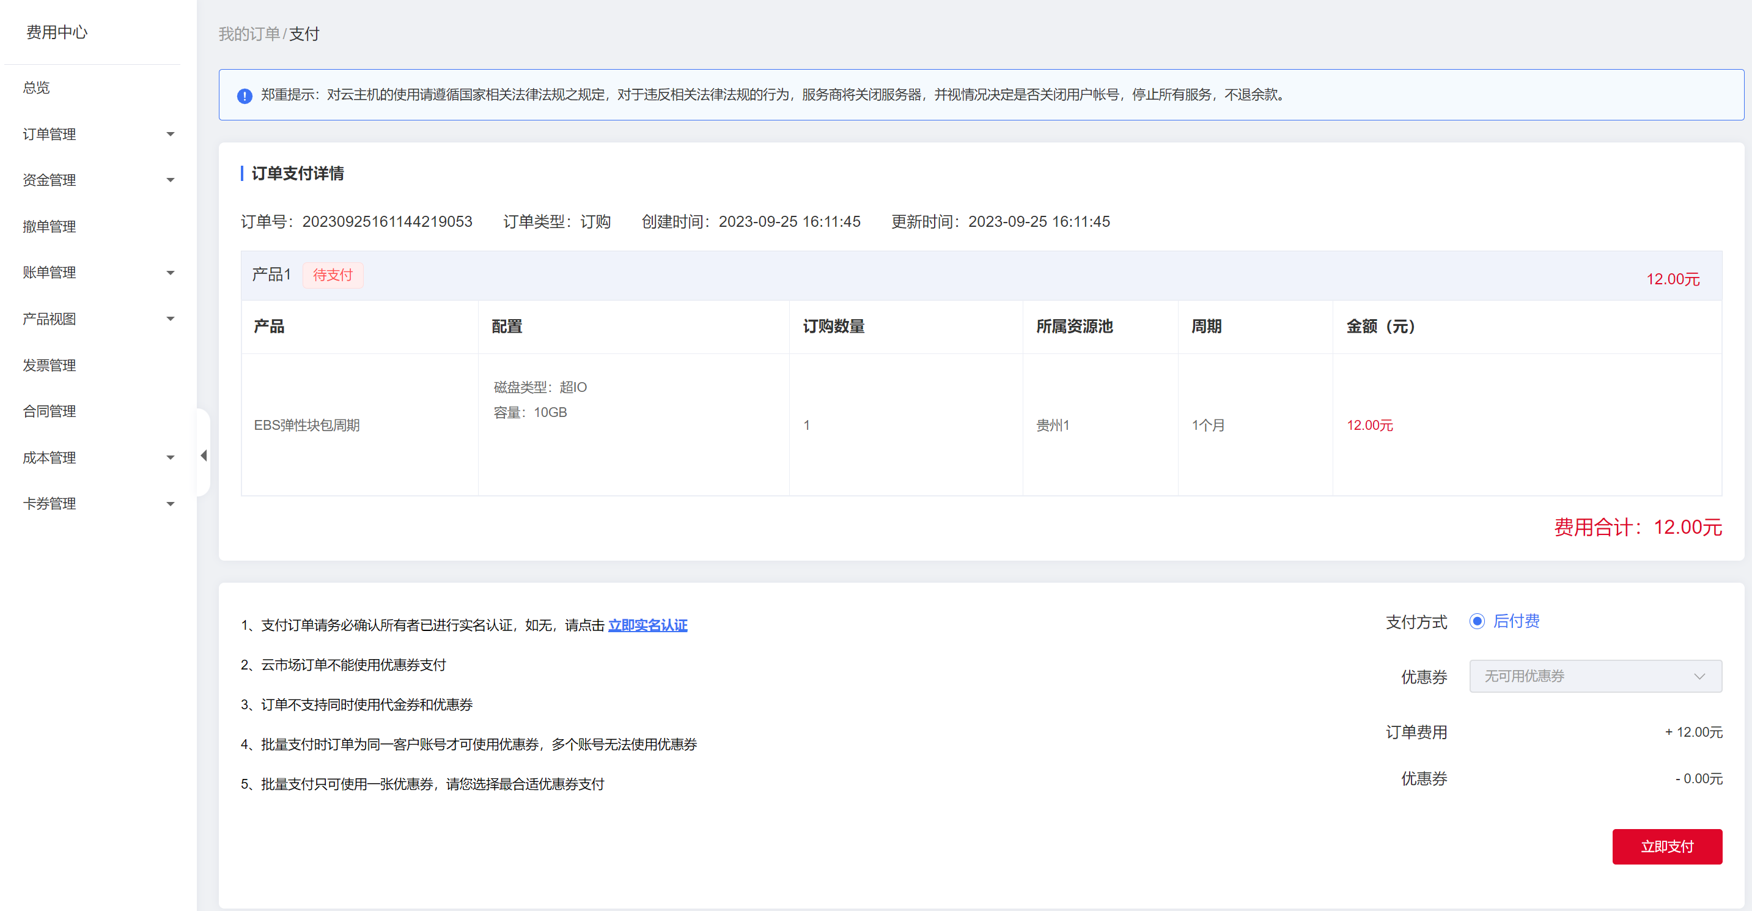
Task: Click the 立即实名认证 link
Action: pyautogui.click(x=647, y=625)
